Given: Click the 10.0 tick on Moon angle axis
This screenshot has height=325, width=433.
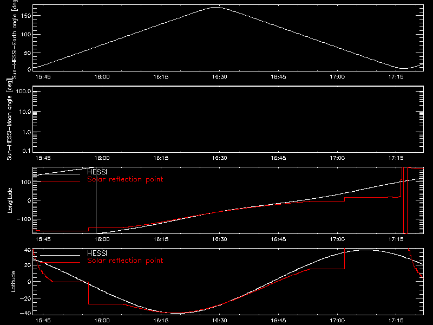Looking at the screenshot, I should pos(25,112).
